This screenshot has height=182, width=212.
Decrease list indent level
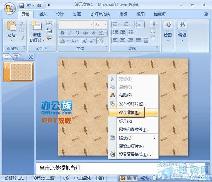click(115, 32)
